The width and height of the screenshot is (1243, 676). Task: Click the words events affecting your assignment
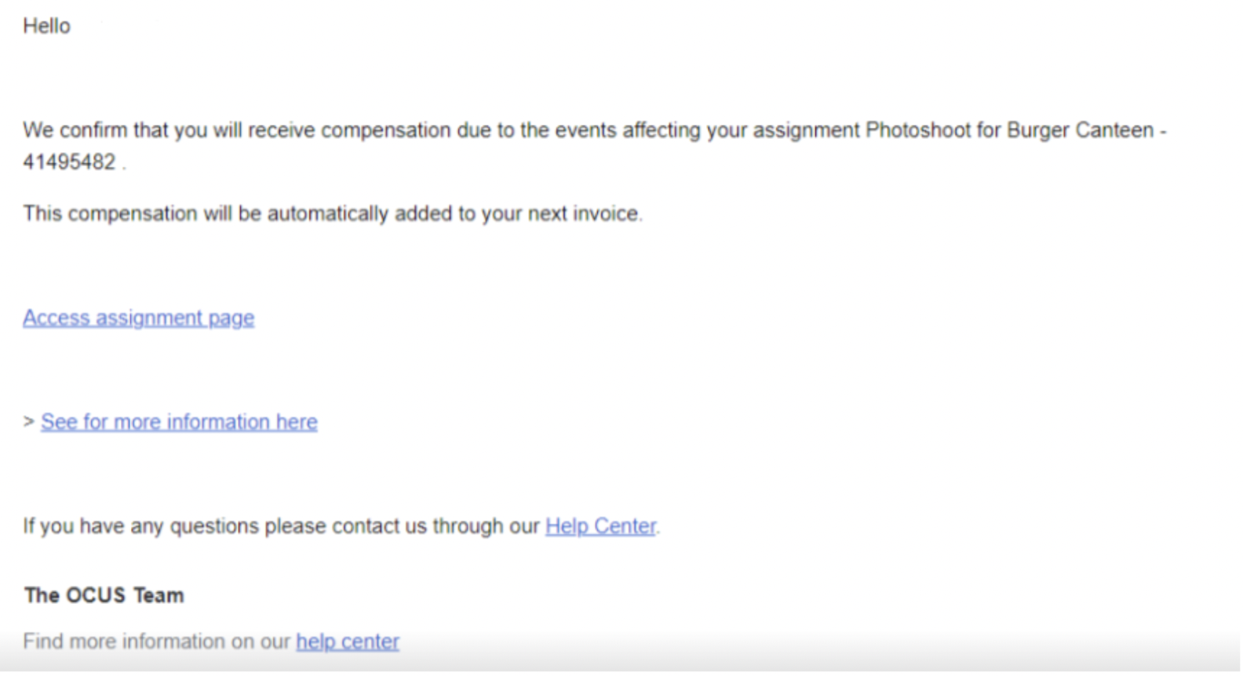[708, 130]
